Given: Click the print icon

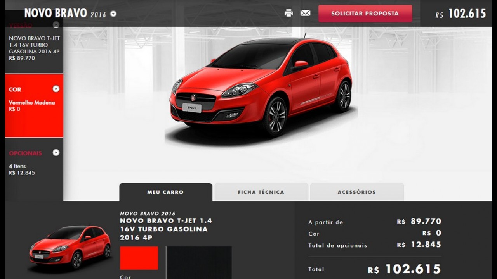Looking at the screenshot, I should 288,13.
